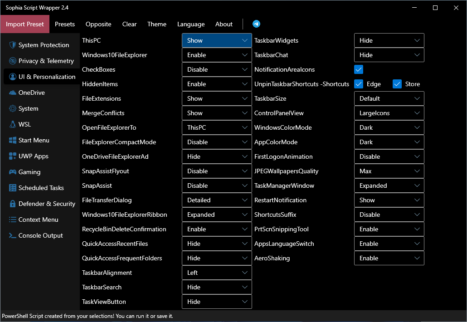This screenshot has width=467, height=322.
Task: Click the FirstLogonAnimation label
Action: click(x=283, y=156)
